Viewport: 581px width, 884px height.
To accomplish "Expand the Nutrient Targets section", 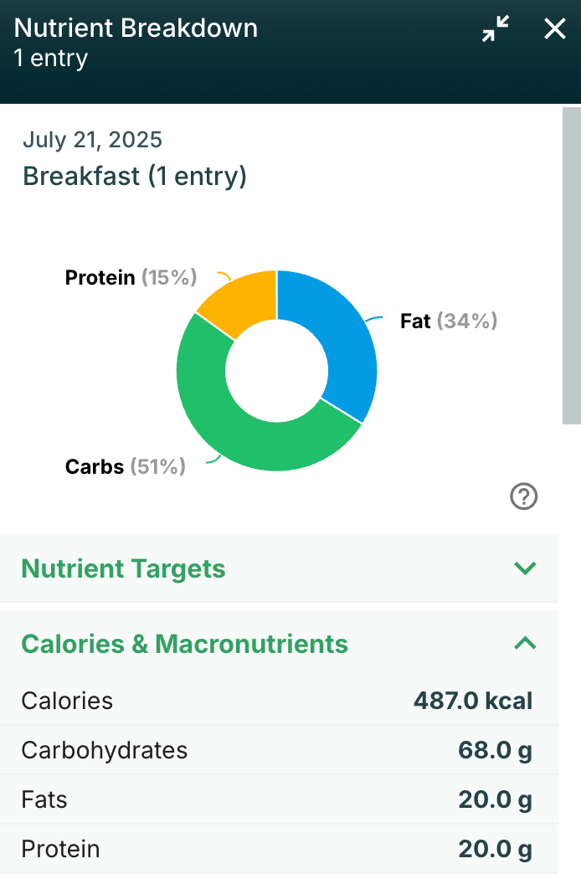I will 525,569.
